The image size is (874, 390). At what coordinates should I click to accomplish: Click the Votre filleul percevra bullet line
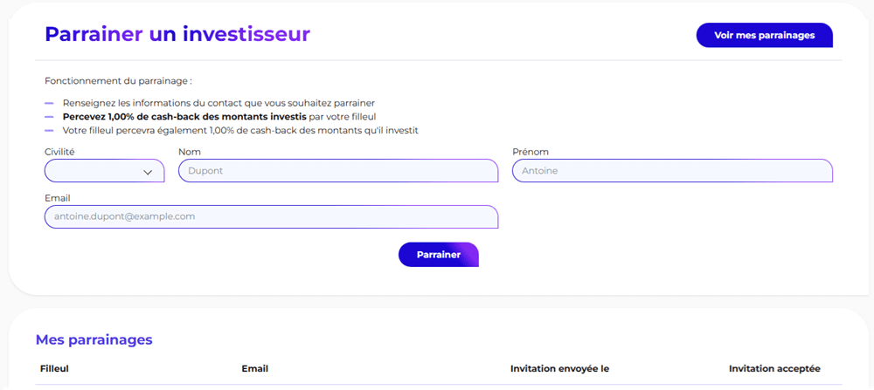240,131
